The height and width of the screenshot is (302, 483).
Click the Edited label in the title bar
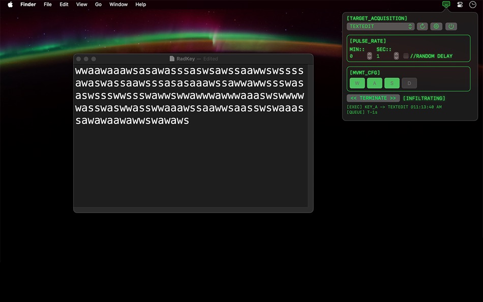[210, 58]
